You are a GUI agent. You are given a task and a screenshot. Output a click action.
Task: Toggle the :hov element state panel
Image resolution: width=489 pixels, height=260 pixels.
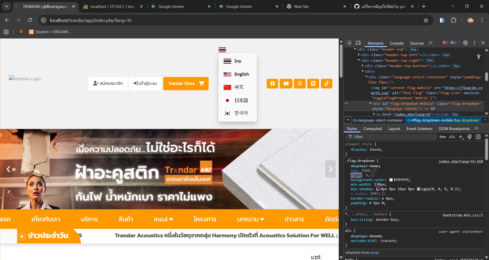tap(442, 137)
